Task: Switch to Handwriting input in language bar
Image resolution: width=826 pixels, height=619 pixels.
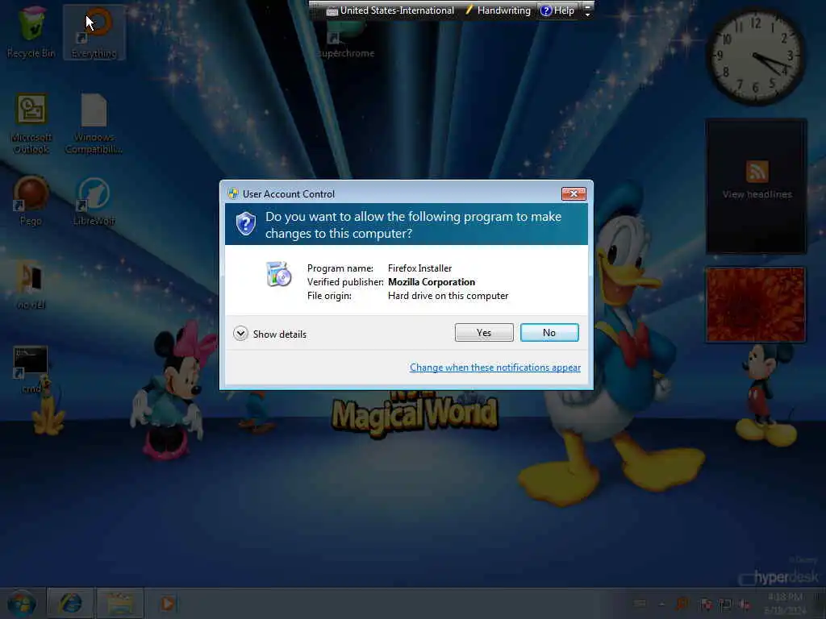Action: pos(498,10)
